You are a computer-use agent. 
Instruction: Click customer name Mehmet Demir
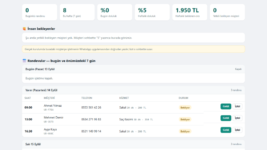point(54,117)
